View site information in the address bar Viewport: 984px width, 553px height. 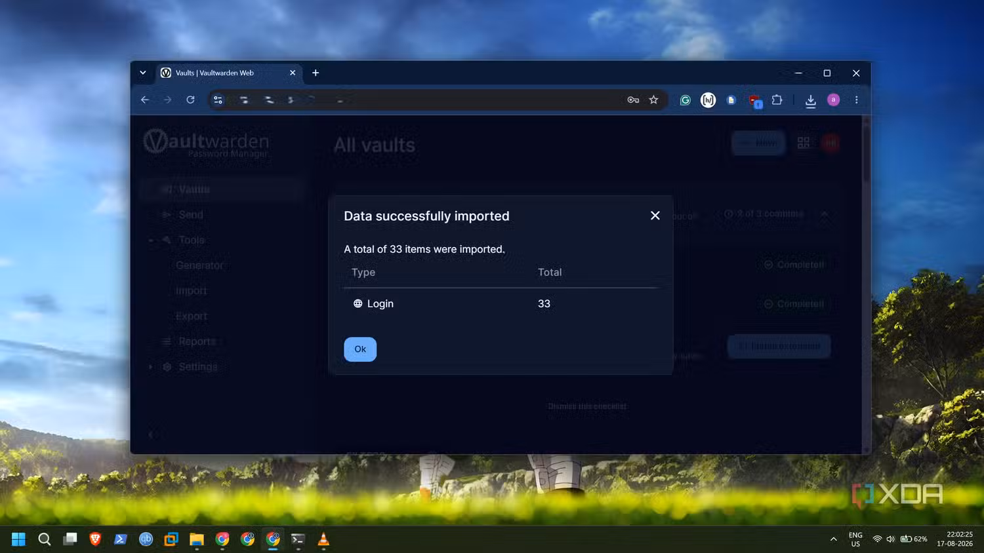(x=218, y=100)
